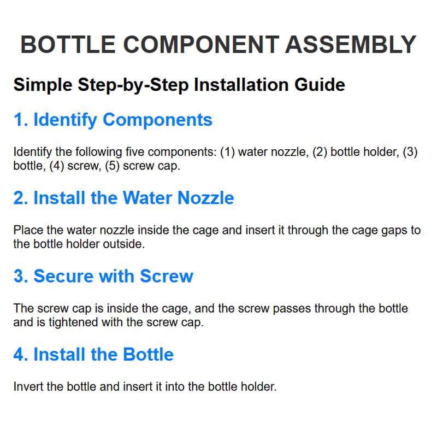This screenshot has height=422, width=437.
Task: Click the "4. Install the Bottle" heading
Action: pyautogui.click(x=93, y=354)
